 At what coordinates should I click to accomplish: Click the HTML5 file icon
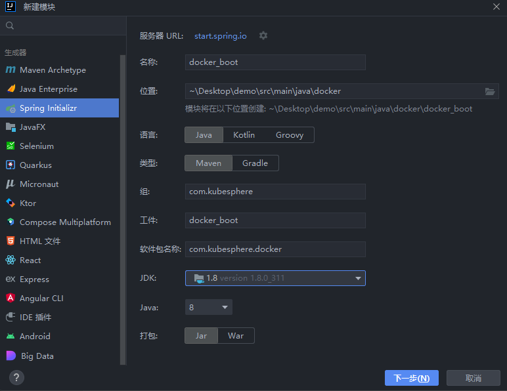(11, 241)
